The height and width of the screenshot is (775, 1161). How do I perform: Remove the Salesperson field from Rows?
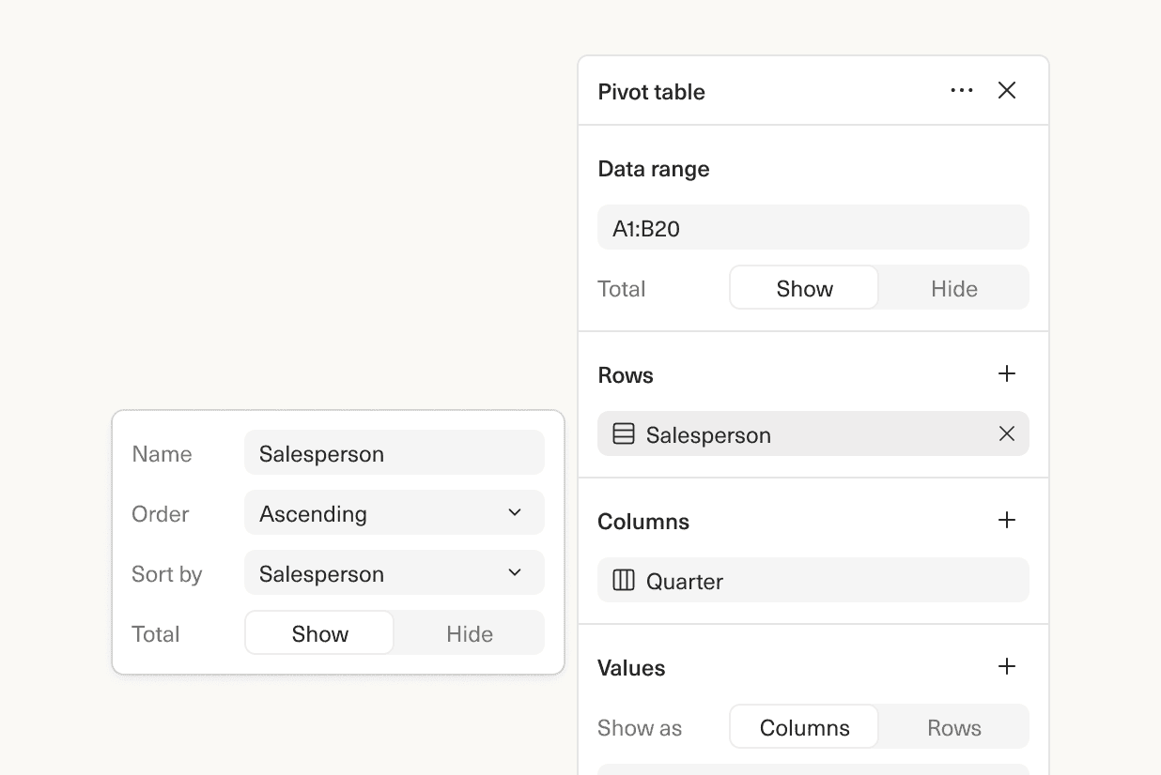point(1006,433)
